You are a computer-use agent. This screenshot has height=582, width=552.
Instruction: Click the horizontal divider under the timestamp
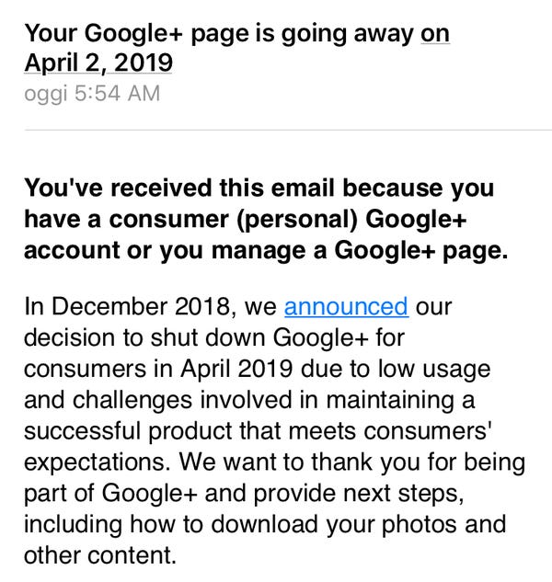(288, 131)
